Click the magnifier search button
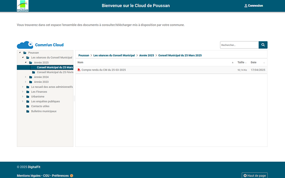Screen dimensions: 285x178 pyautogui.click(x=263, y=45)
